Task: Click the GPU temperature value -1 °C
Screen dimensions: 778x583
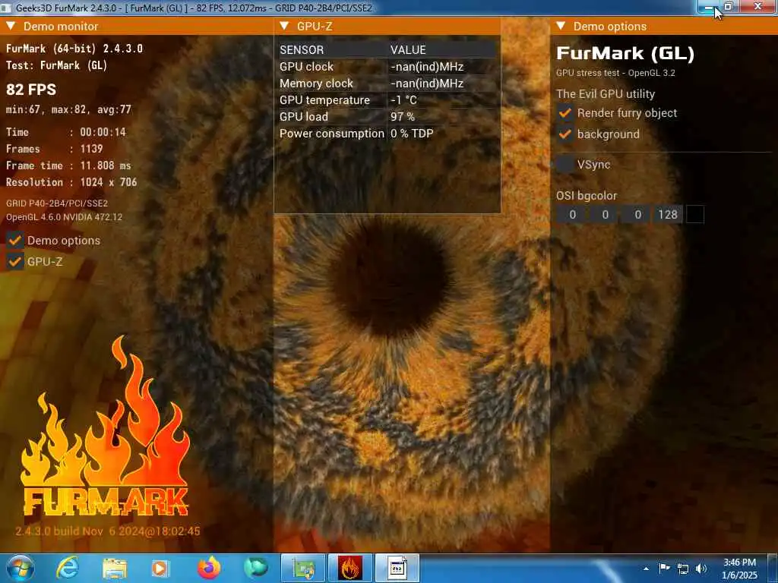Action: click(x=403, y=100)
